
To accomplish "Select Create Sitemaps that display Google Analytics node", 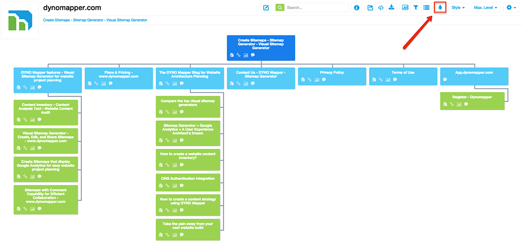I will tap(46, 170).
